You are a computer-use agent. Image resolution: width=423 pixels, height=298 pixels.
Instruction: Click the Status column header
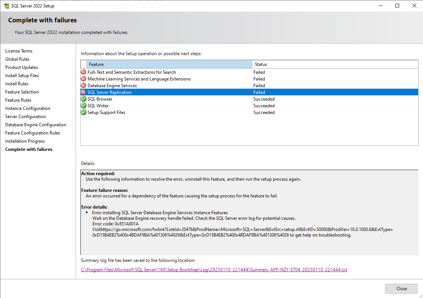pyautogui.click(x=335, y=64)
